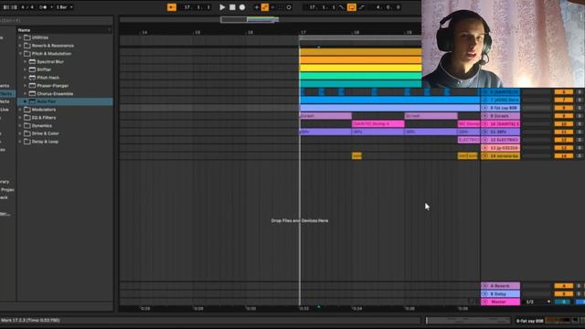Enable the Punch-Out switch
585x329 pixels.
point(362,7)
